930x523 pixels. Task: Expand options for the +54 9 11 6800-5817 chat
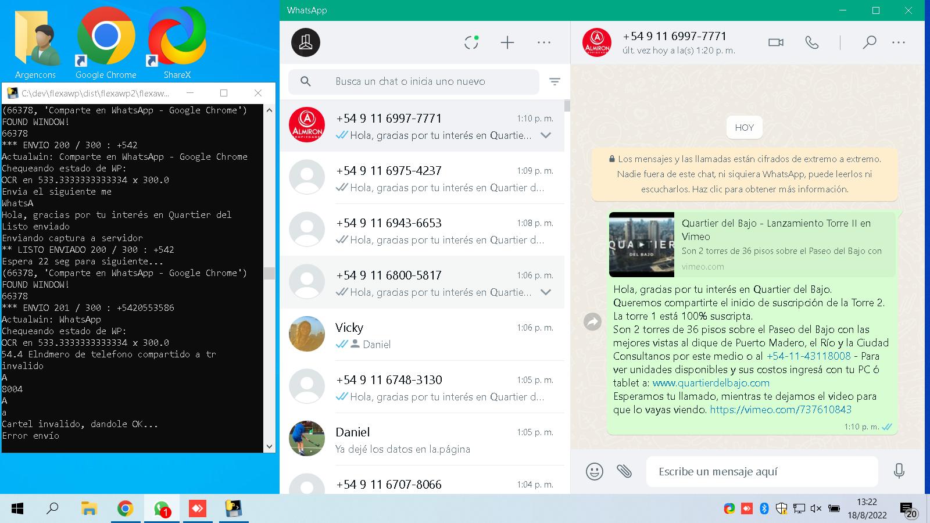(x=546, y=292)
